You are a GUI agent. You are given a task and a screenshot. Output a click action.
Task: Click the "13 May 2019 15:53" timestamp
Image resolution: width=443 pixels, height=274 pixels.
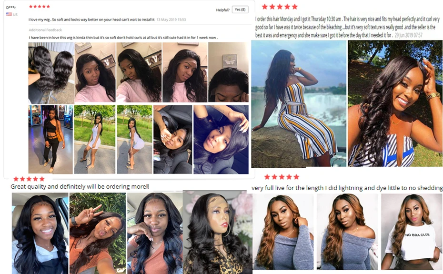pos(171,20)
